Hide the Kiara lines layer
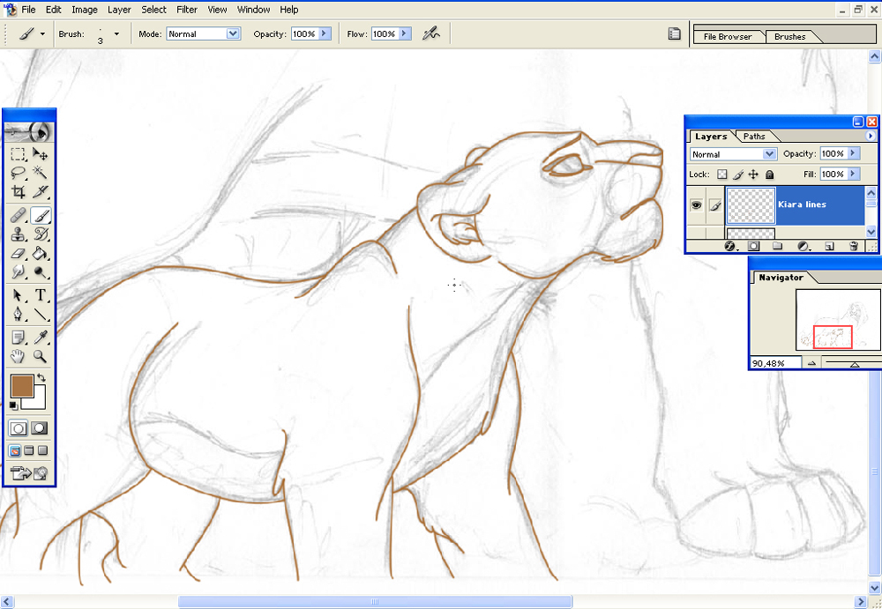This screenshot has width=882, height=609. point(697,205)
